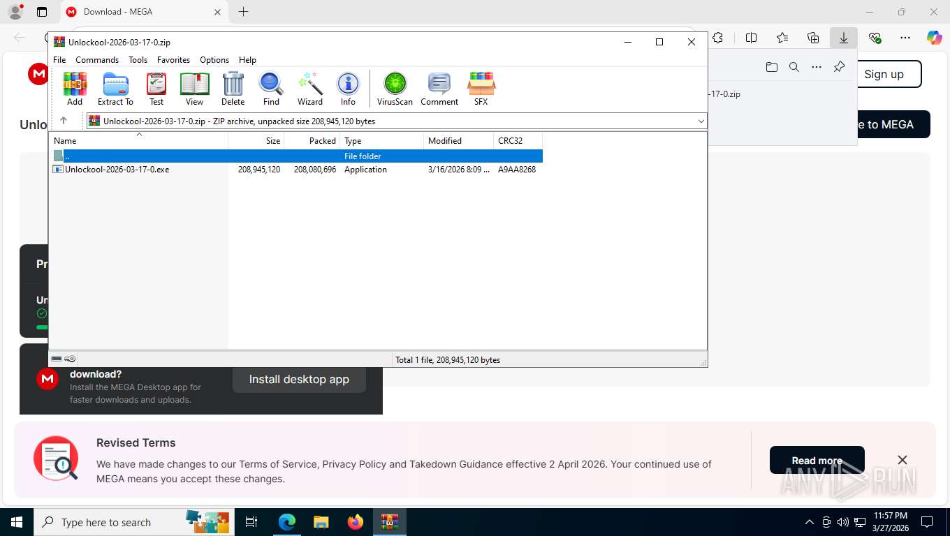The image size is (950, 536).
Task: Open the Edge profile icon
Action: [x=15, y=12]
